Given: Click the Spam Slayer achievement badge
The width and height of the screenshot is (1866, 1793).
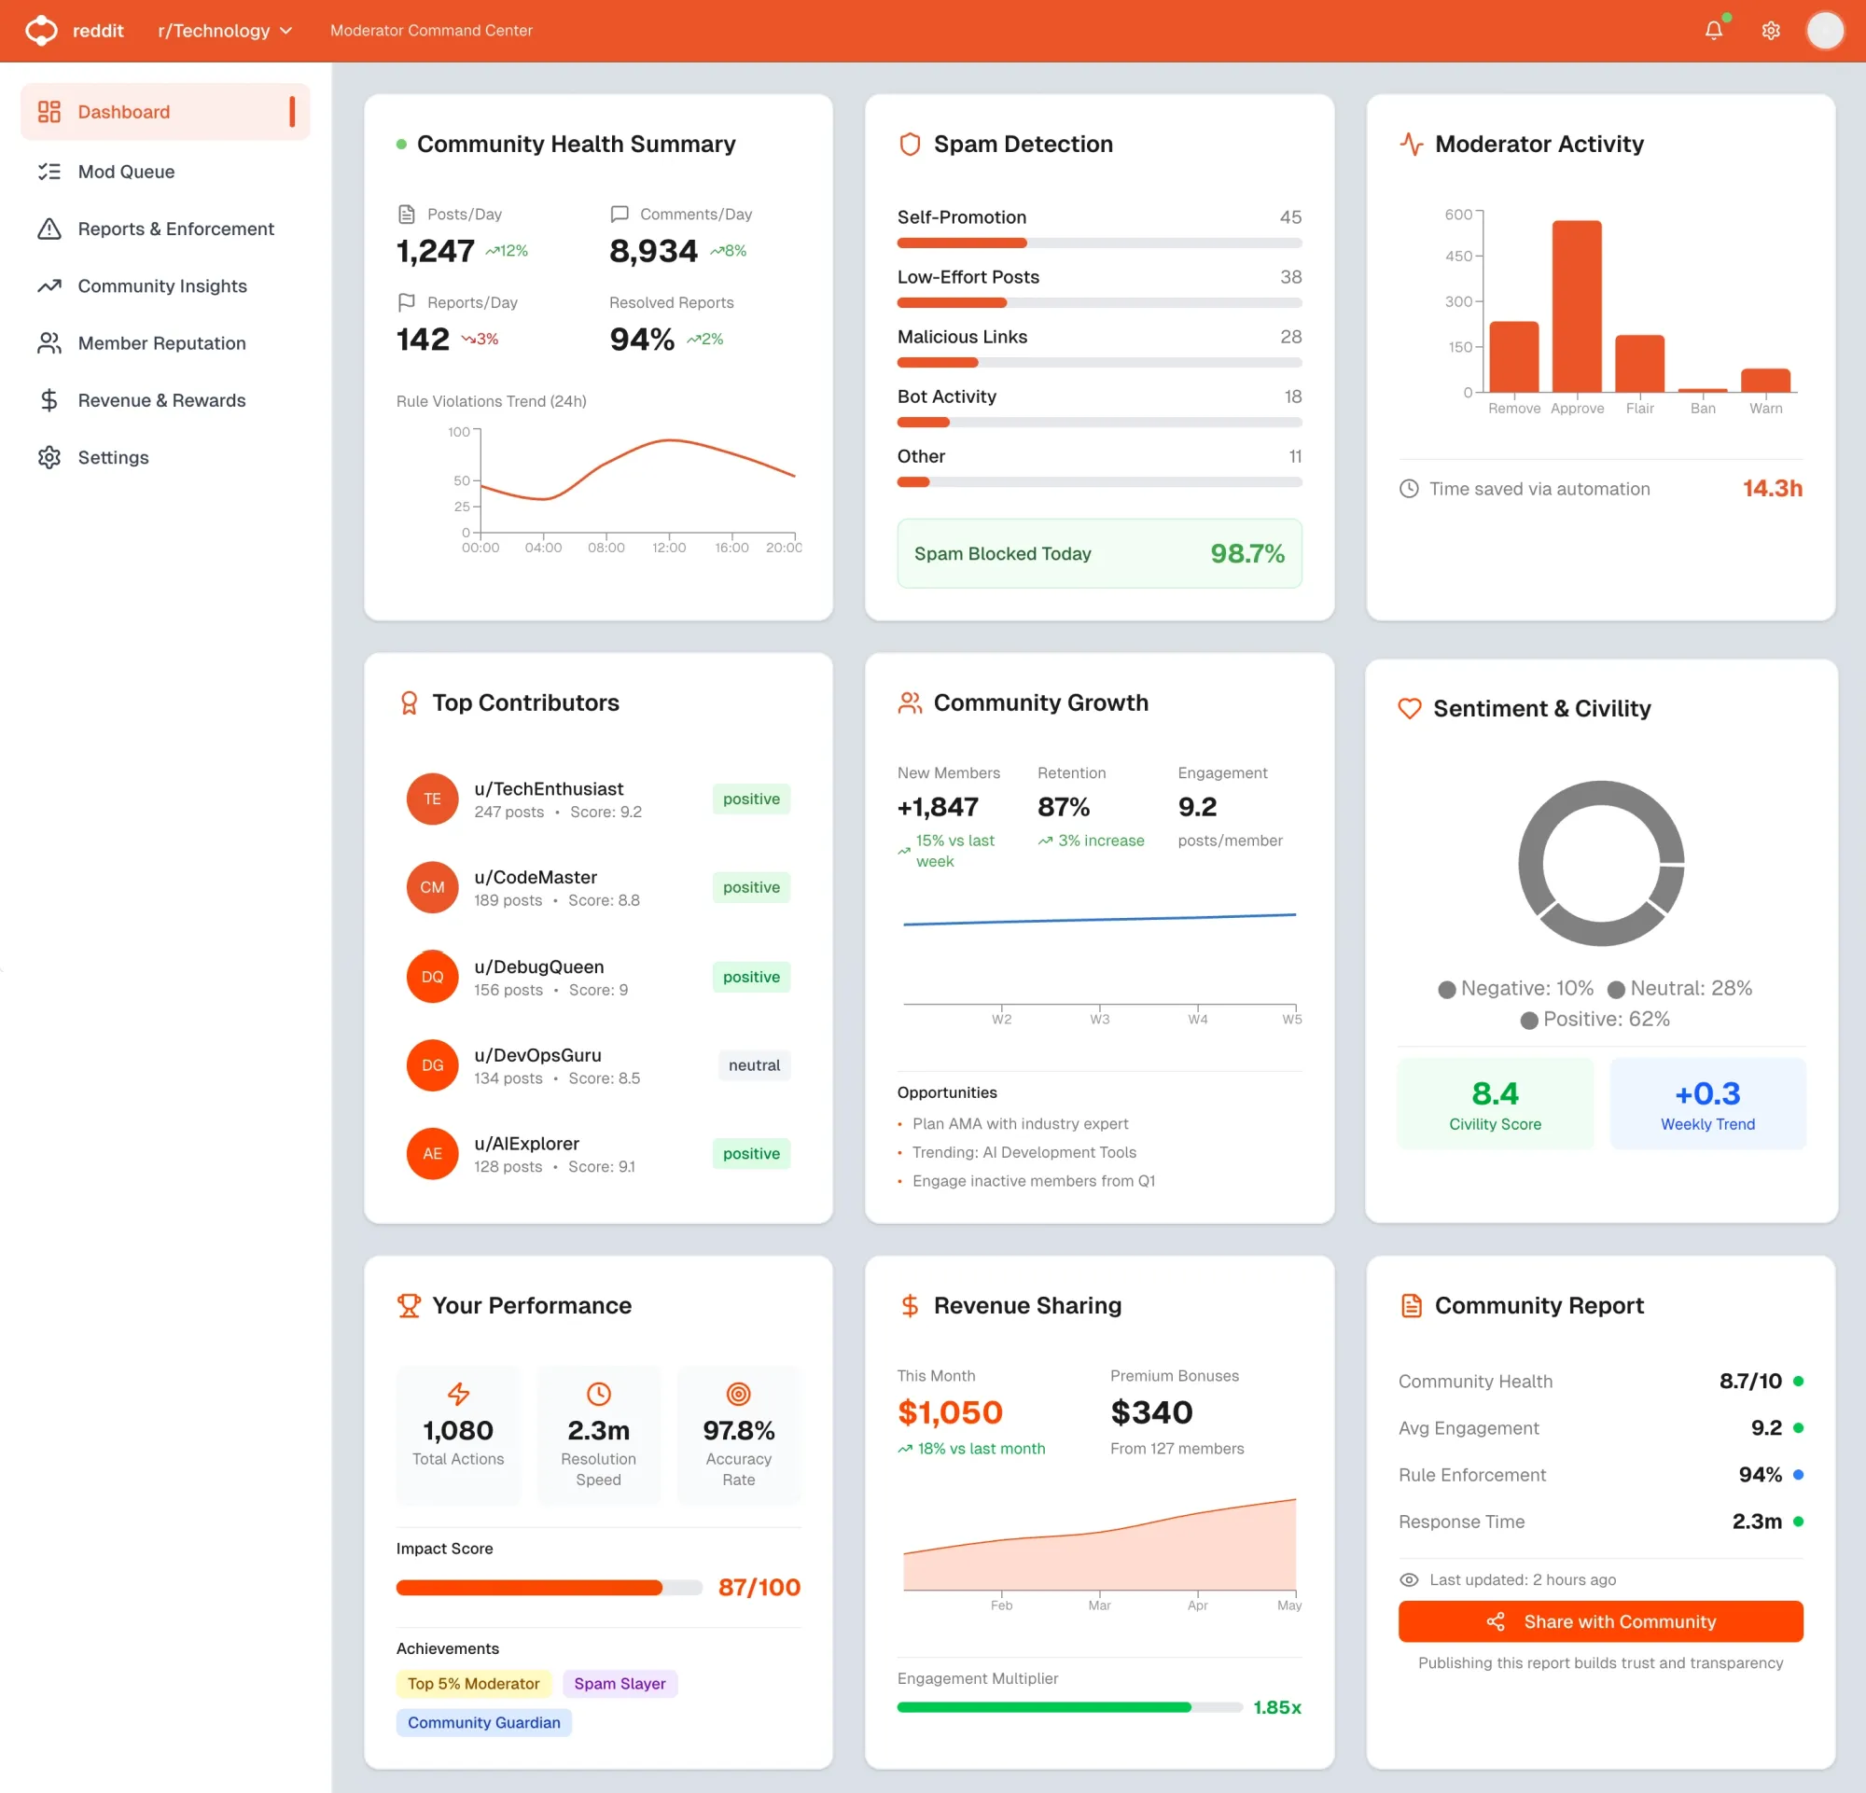Looking at the screenshot, I should point(620,1684).
